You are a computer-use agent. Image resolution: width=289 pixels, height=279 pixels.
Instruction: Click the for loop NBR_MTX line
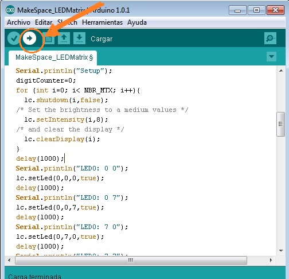coord(78,90)
